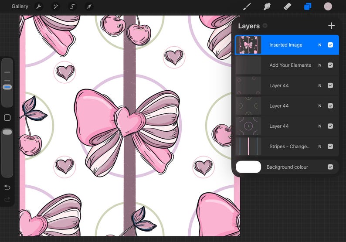Viewport: 346px width, 242px height.
Task: Expand the chevron beside the Layers title
Action: (x=265, y=26)
